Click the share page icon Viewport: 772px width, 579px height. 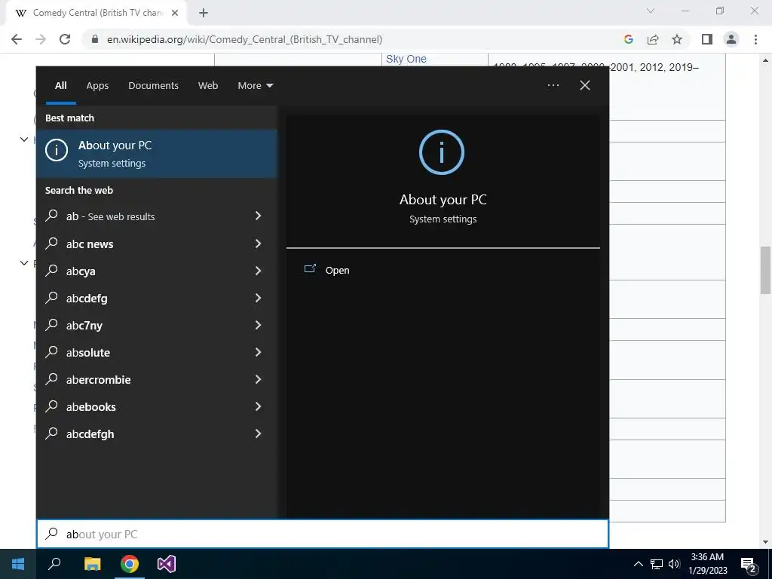coord(653,39)
